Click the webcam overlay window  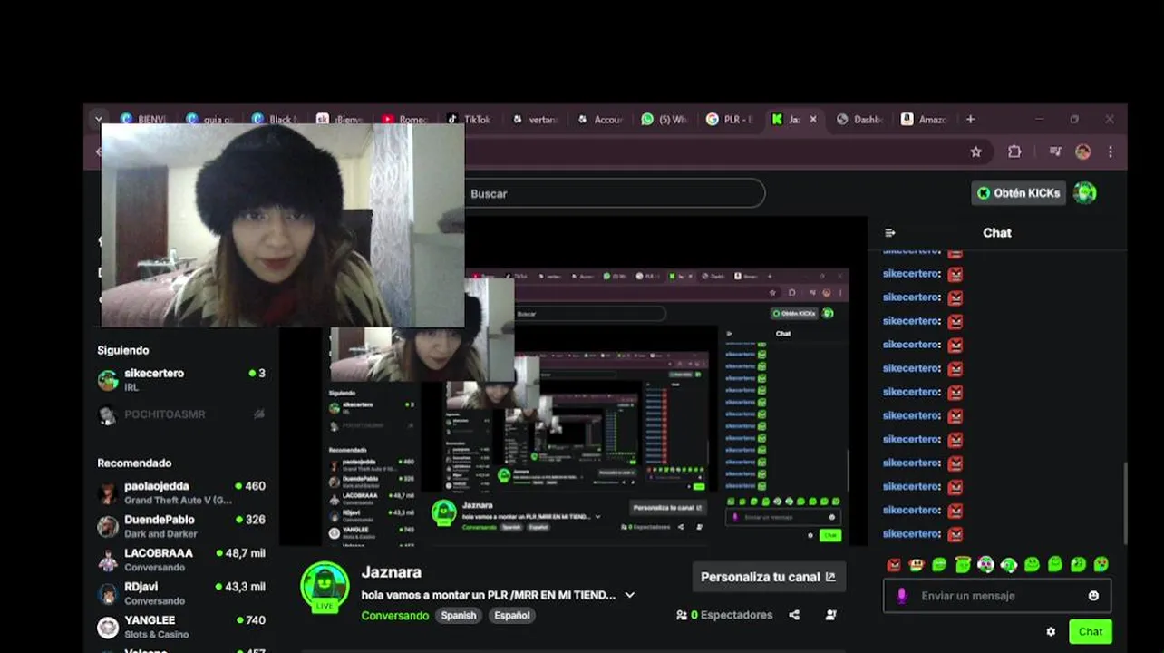[283, 225]
